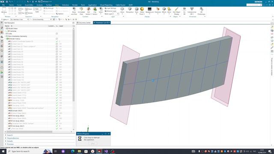Toggle the Trim Body (9425) checkmark
This screenshot has height=154, width=274.
tap(57, 121)
